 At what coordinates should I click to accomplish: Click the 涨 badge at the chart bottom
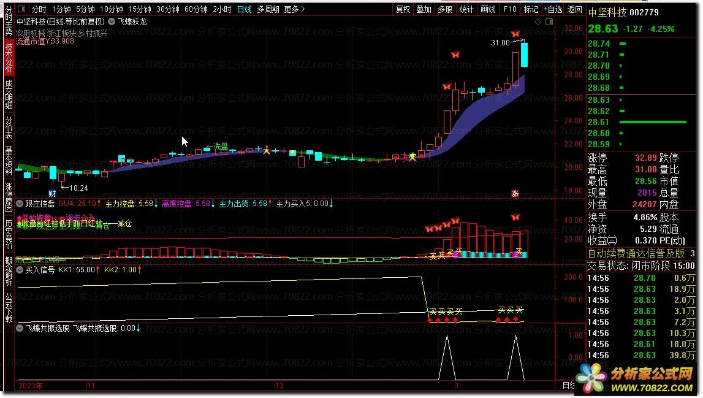click(x=515, y=194)
